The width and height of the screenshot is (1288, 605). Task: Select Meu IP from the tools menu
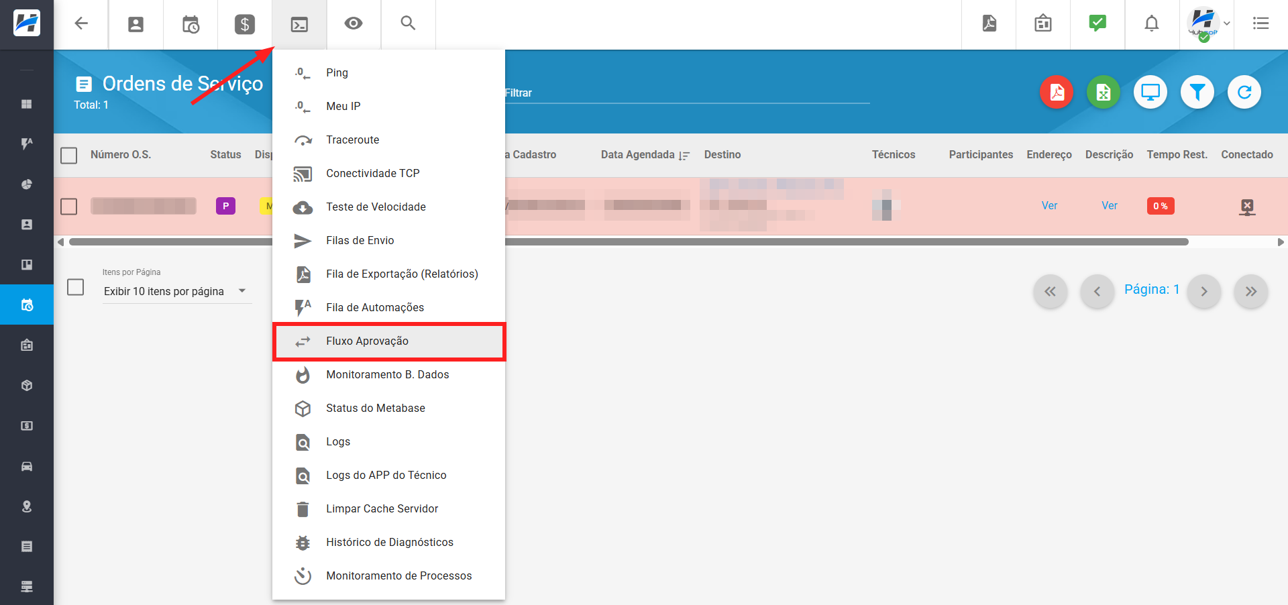(388, 106)
